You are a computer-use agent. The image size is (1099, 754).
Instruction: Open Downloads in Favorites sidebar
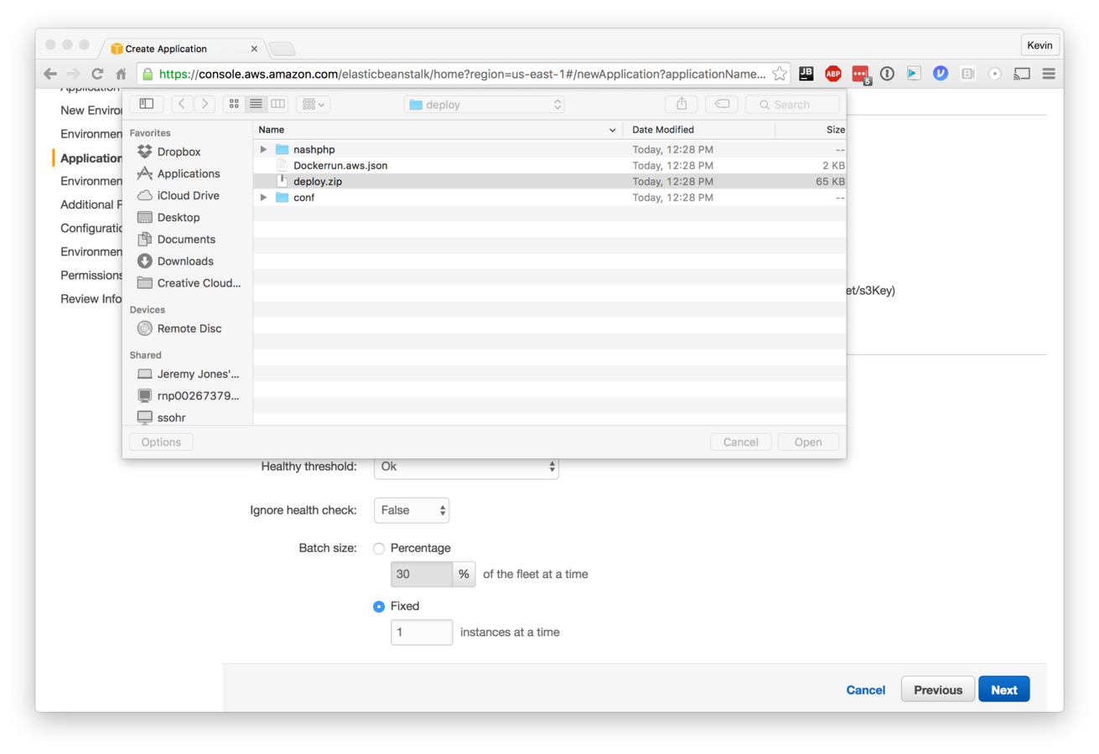click(185, 261)
